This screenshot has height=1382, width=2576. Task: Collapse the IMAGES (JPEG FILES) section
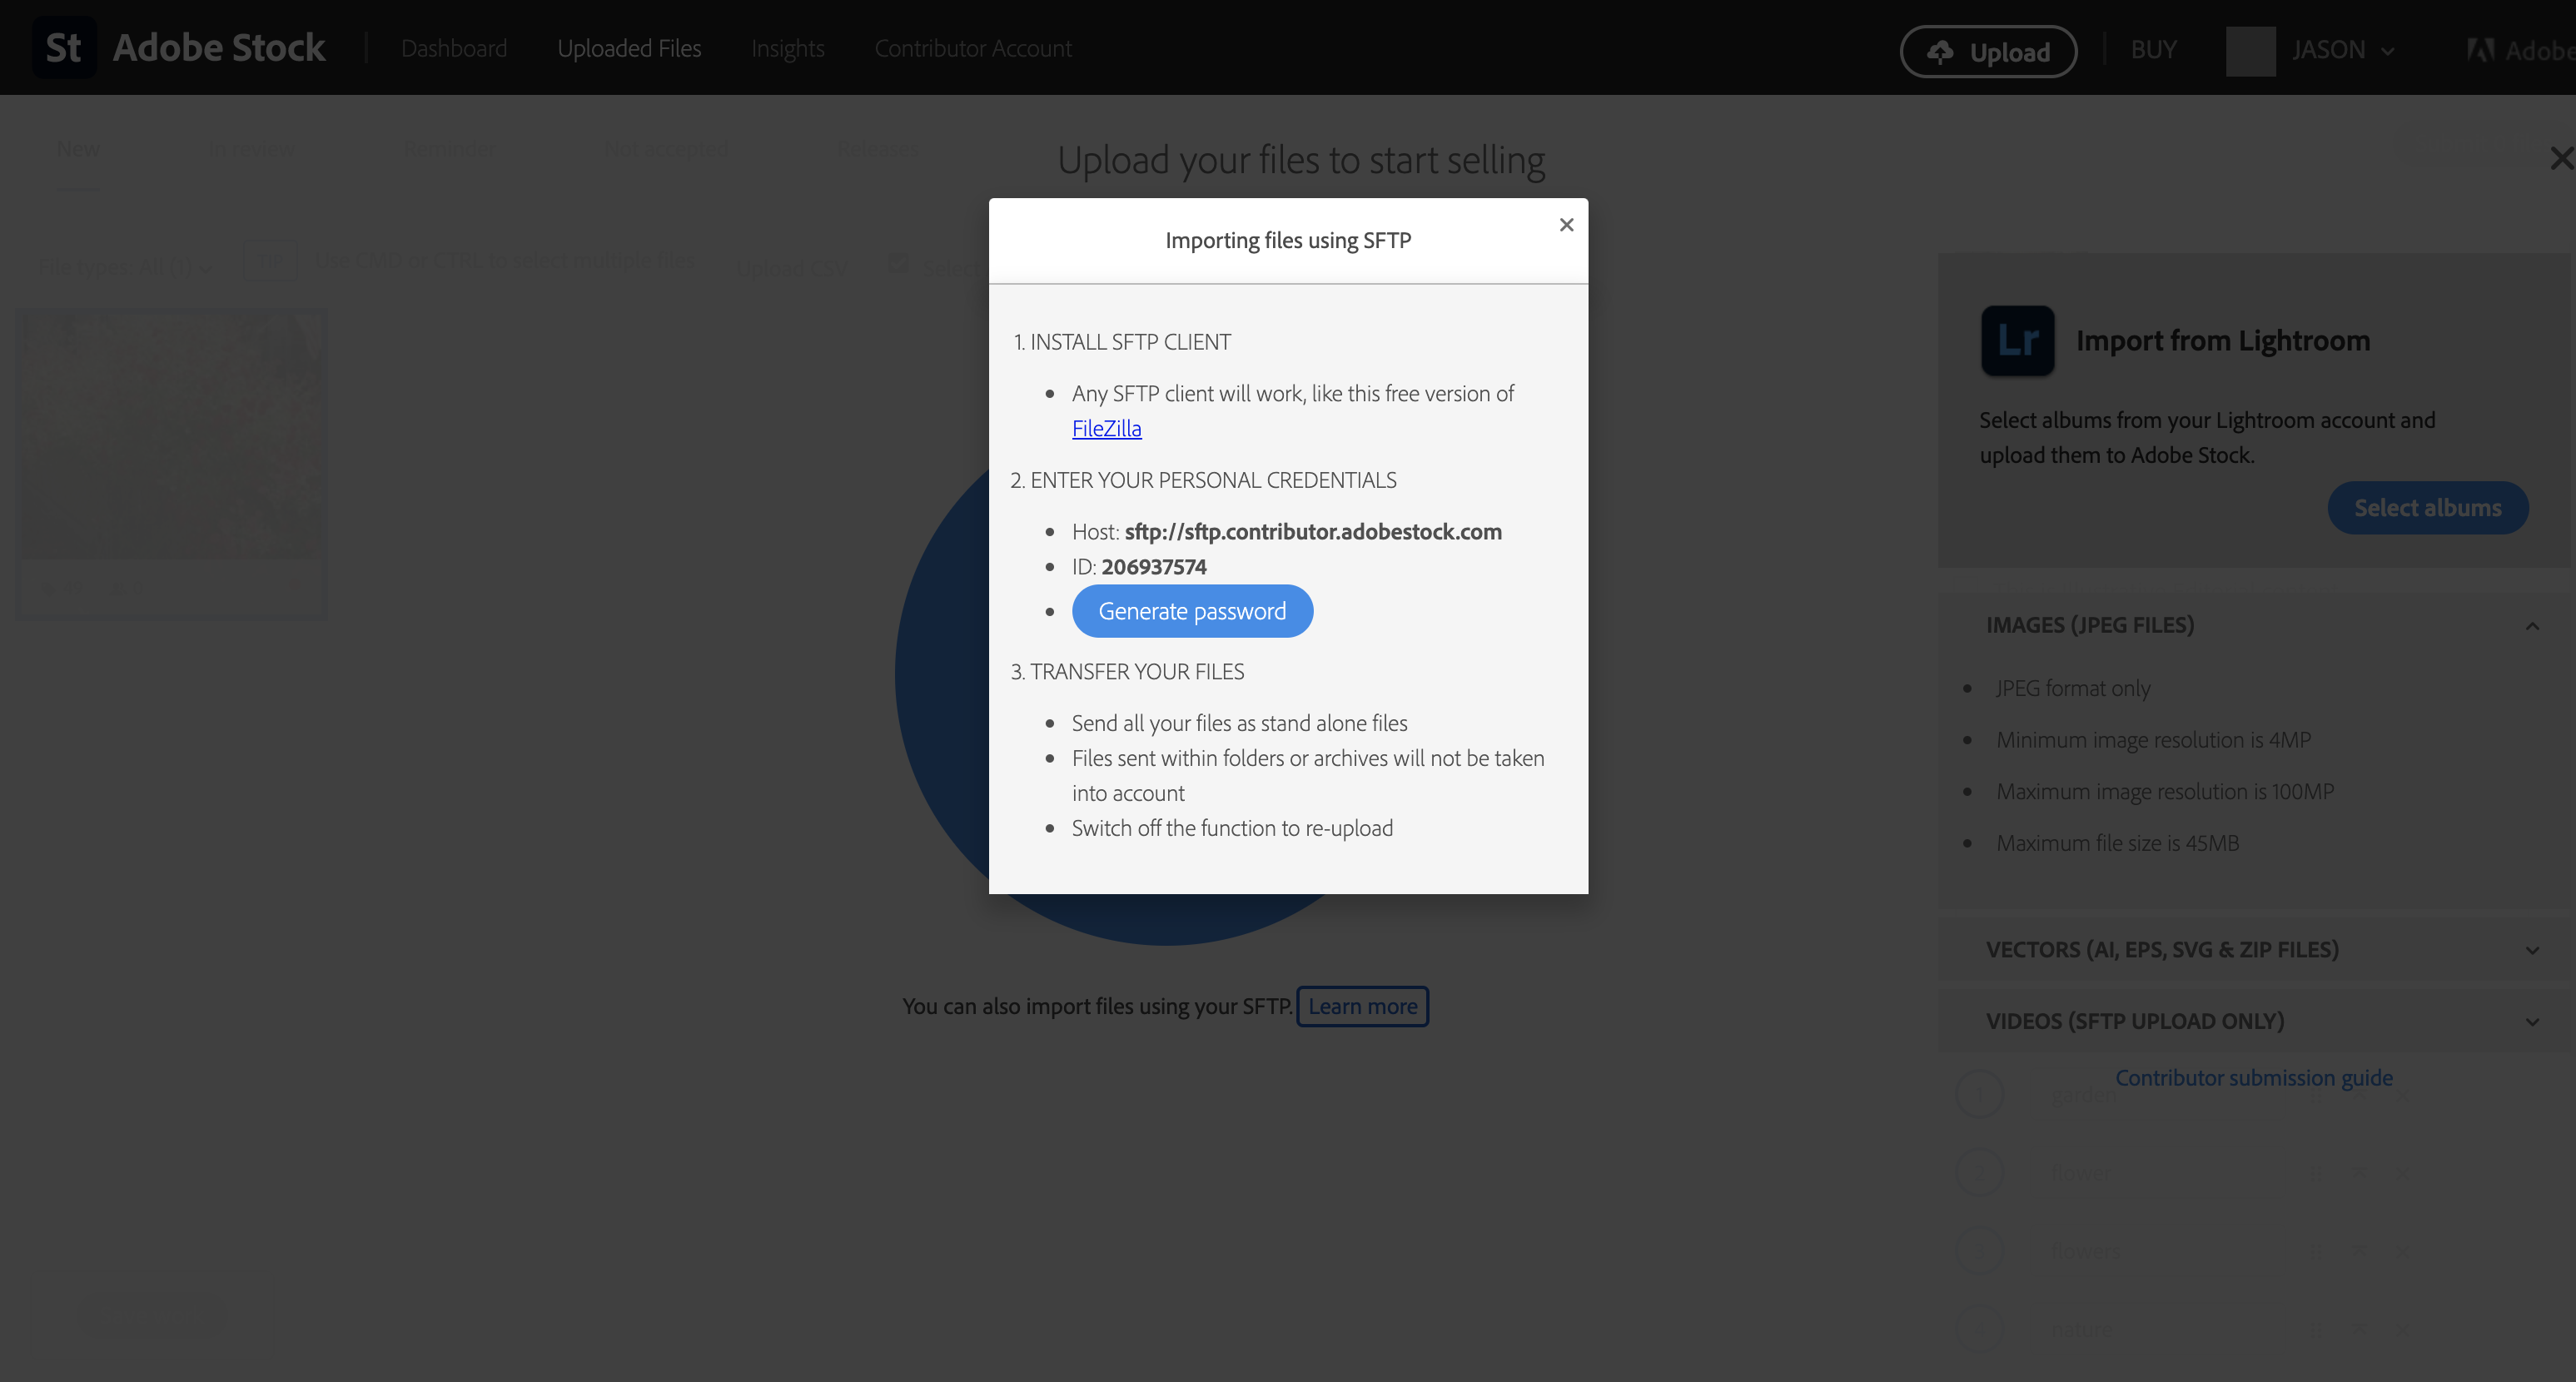[x=2532, y=626]
